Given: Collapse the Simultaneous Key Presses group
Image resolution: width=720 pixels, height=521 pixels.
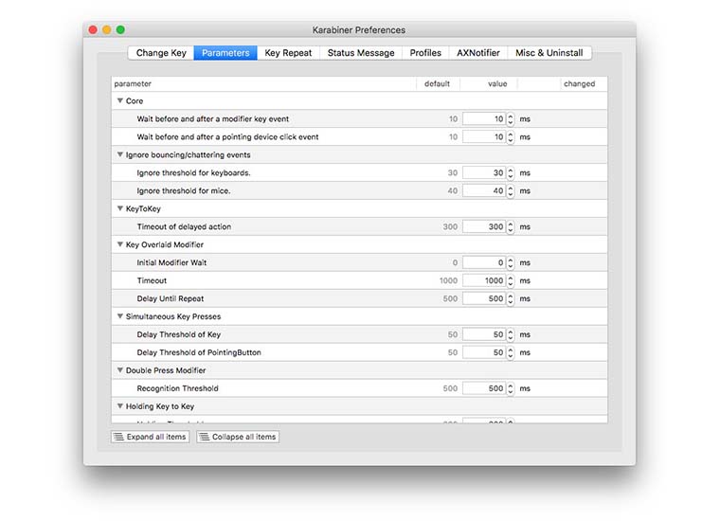Looking at the screenshot, I should click(x=119, y=317).
